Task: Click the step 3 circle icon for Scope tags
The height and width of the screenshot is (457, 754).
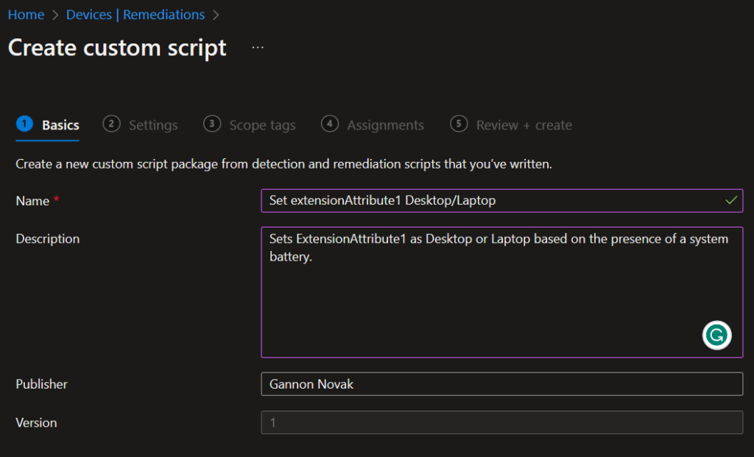Action: tap(212, 124)
